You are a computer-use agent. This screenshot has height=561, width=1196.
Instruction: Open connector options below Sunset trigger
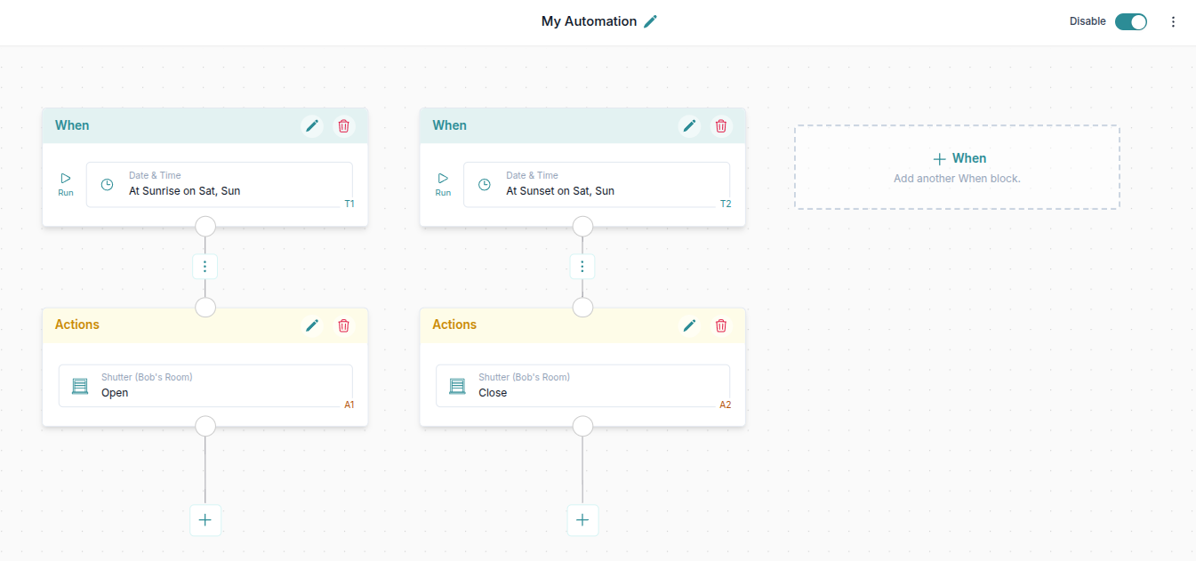[x=582, y=267]
